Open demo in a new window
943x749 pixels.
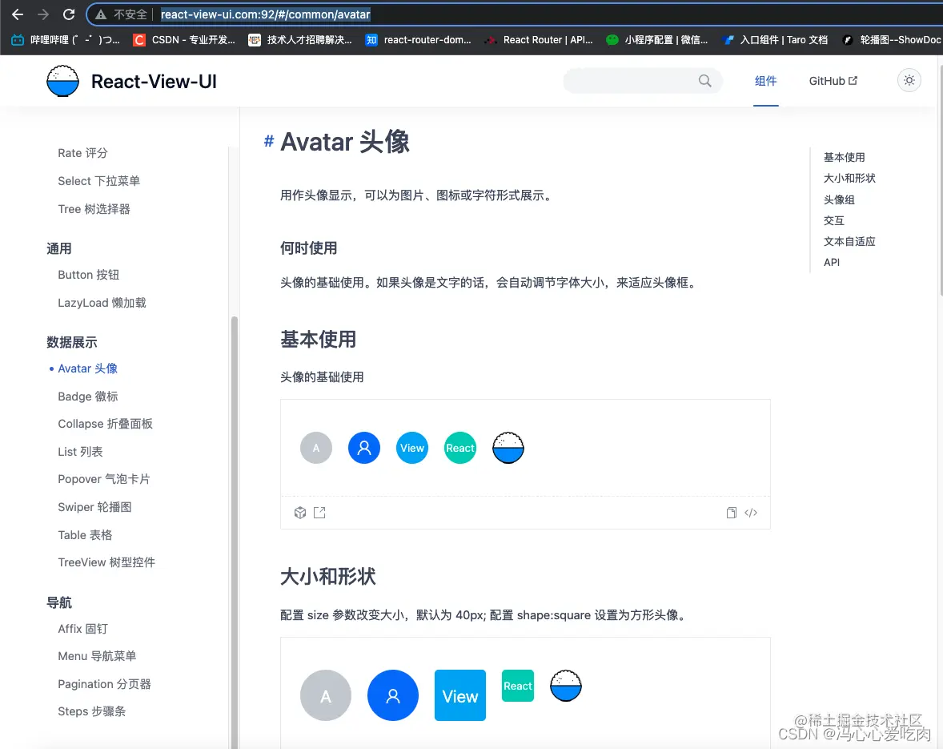319,512
